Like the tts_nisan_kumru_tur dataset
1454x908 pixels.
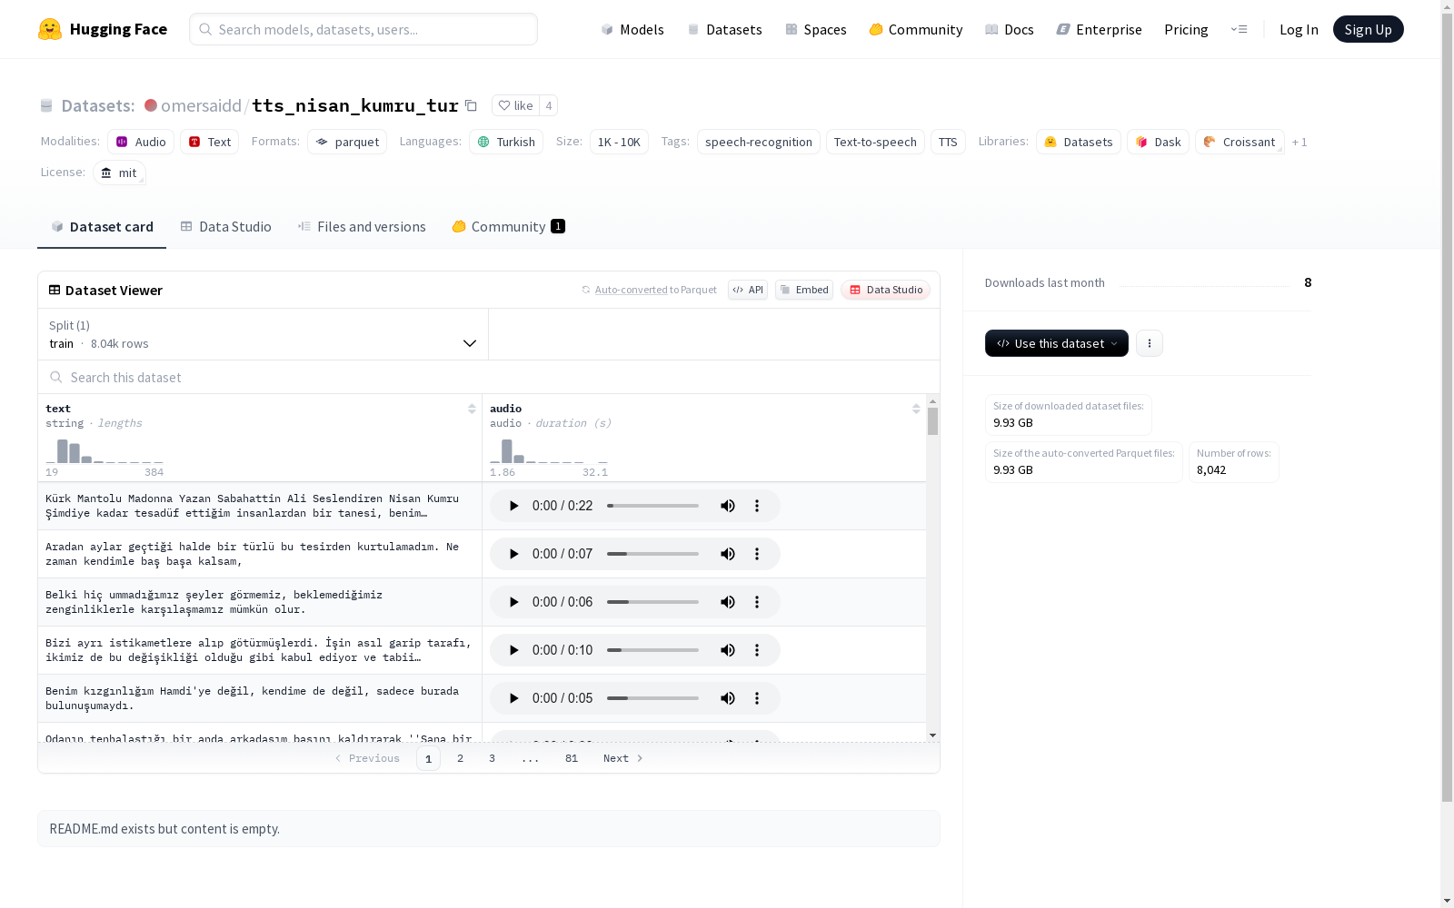point(515,105)
